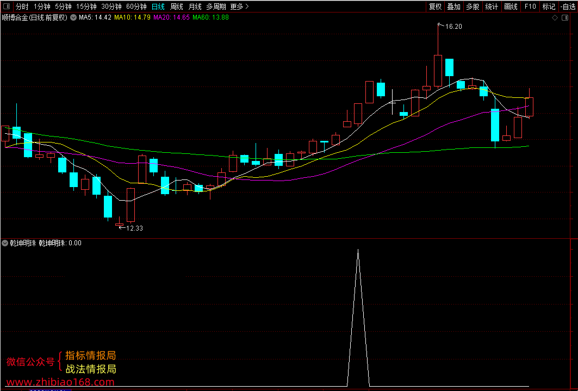Click the MA5: 14.42 label
578x391 pixels.
pyautogui.click(x=95, y=17)
